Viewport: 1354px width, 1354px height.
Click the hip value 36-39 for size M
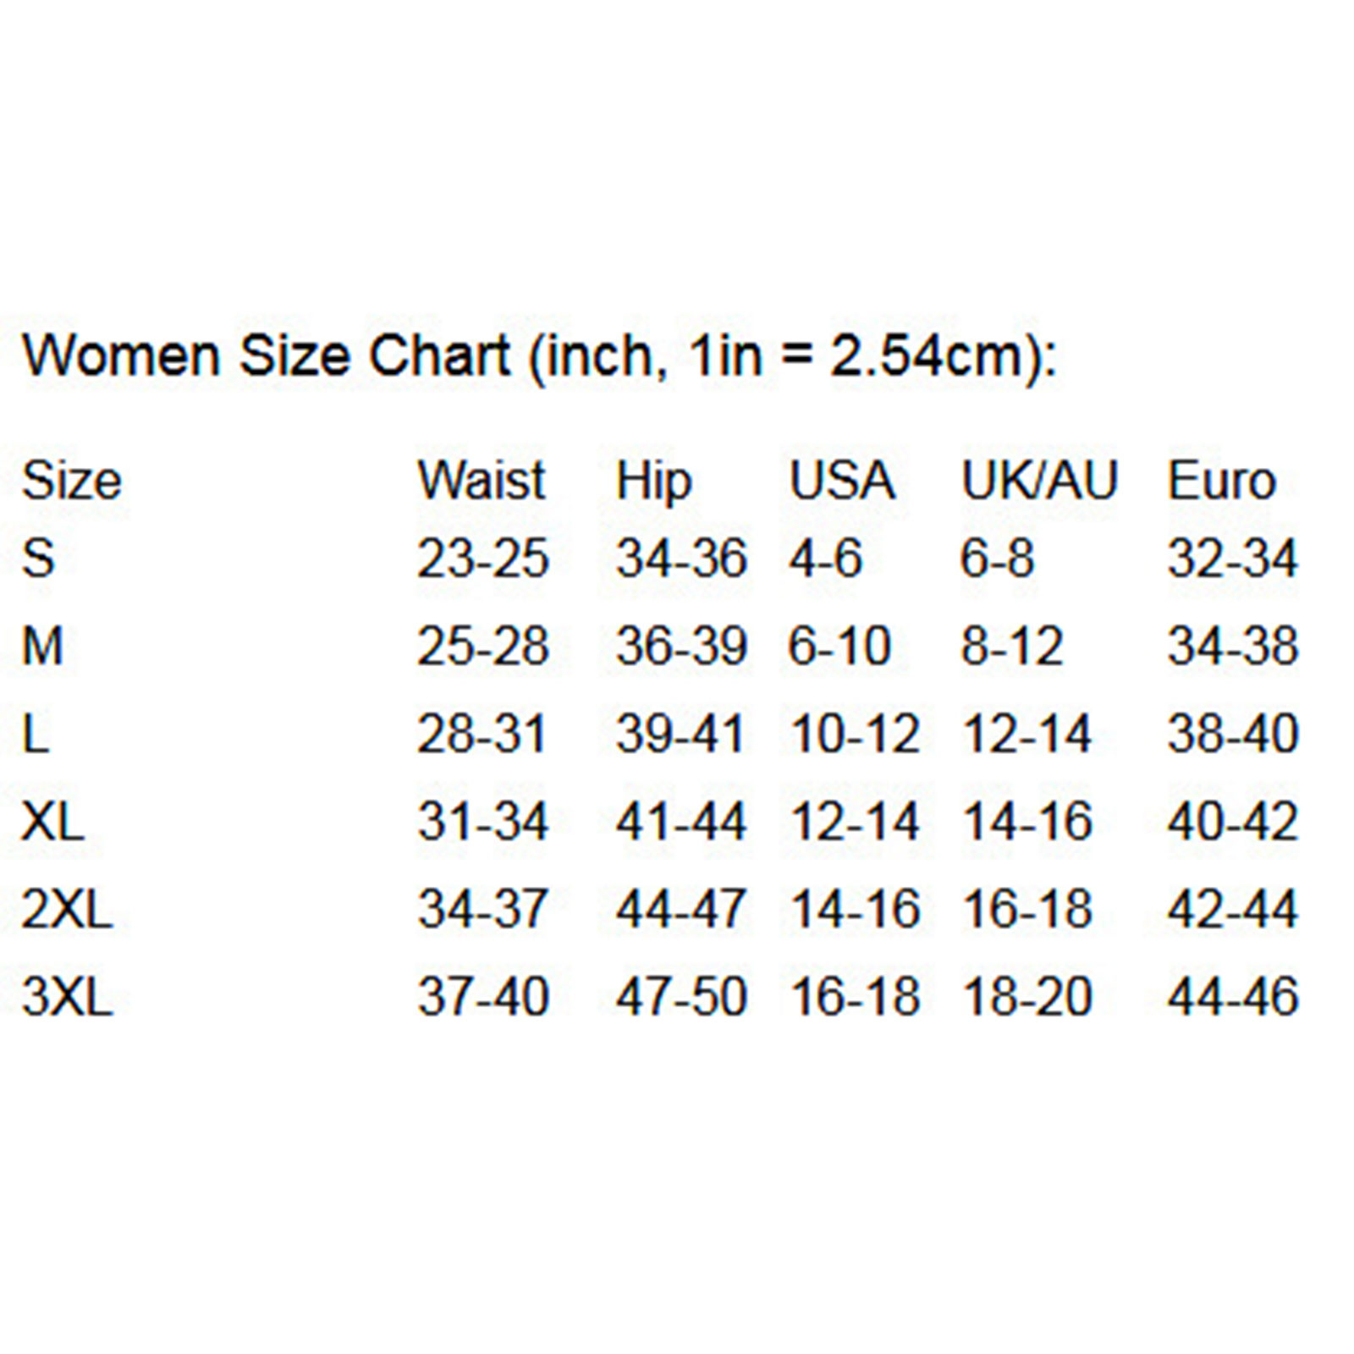(x=681, y=647)
